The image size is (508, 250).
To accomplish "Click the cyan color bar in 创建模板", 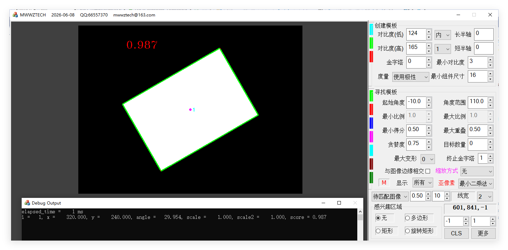I will (x=371, y=29).
